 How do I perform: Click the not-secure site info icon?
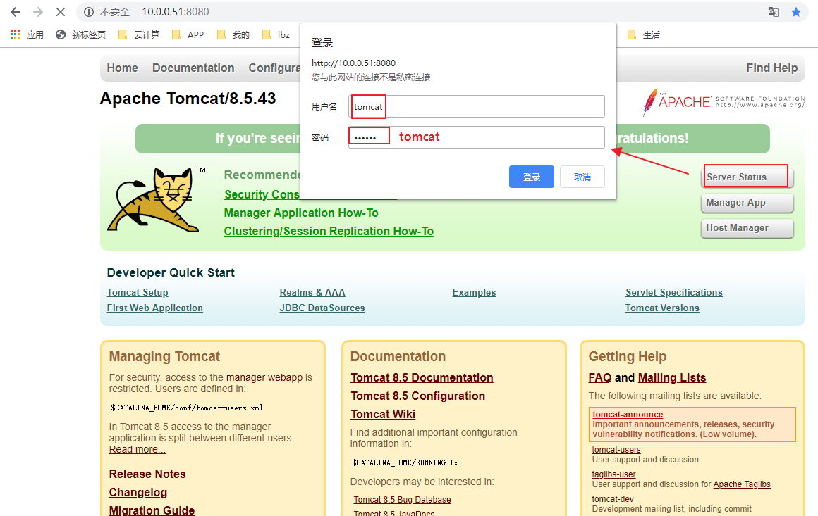pyautogui.click(x=89, y=12)
